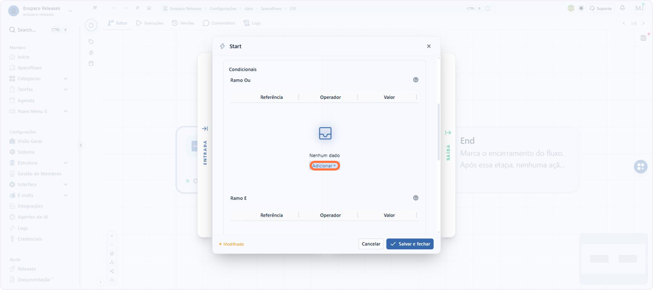Screen dimensions: 653x290
Task: Click Valor column header in Ramo Ou
Action: (389, 97)
